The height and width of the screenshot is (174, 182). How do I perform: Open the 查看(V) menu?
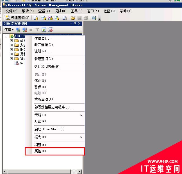click(44, 11)
